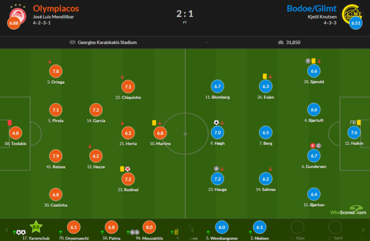Click the assist icon above Hauge
The width and height of the screenshot is (370, 241).
click(x=216, y=168)
